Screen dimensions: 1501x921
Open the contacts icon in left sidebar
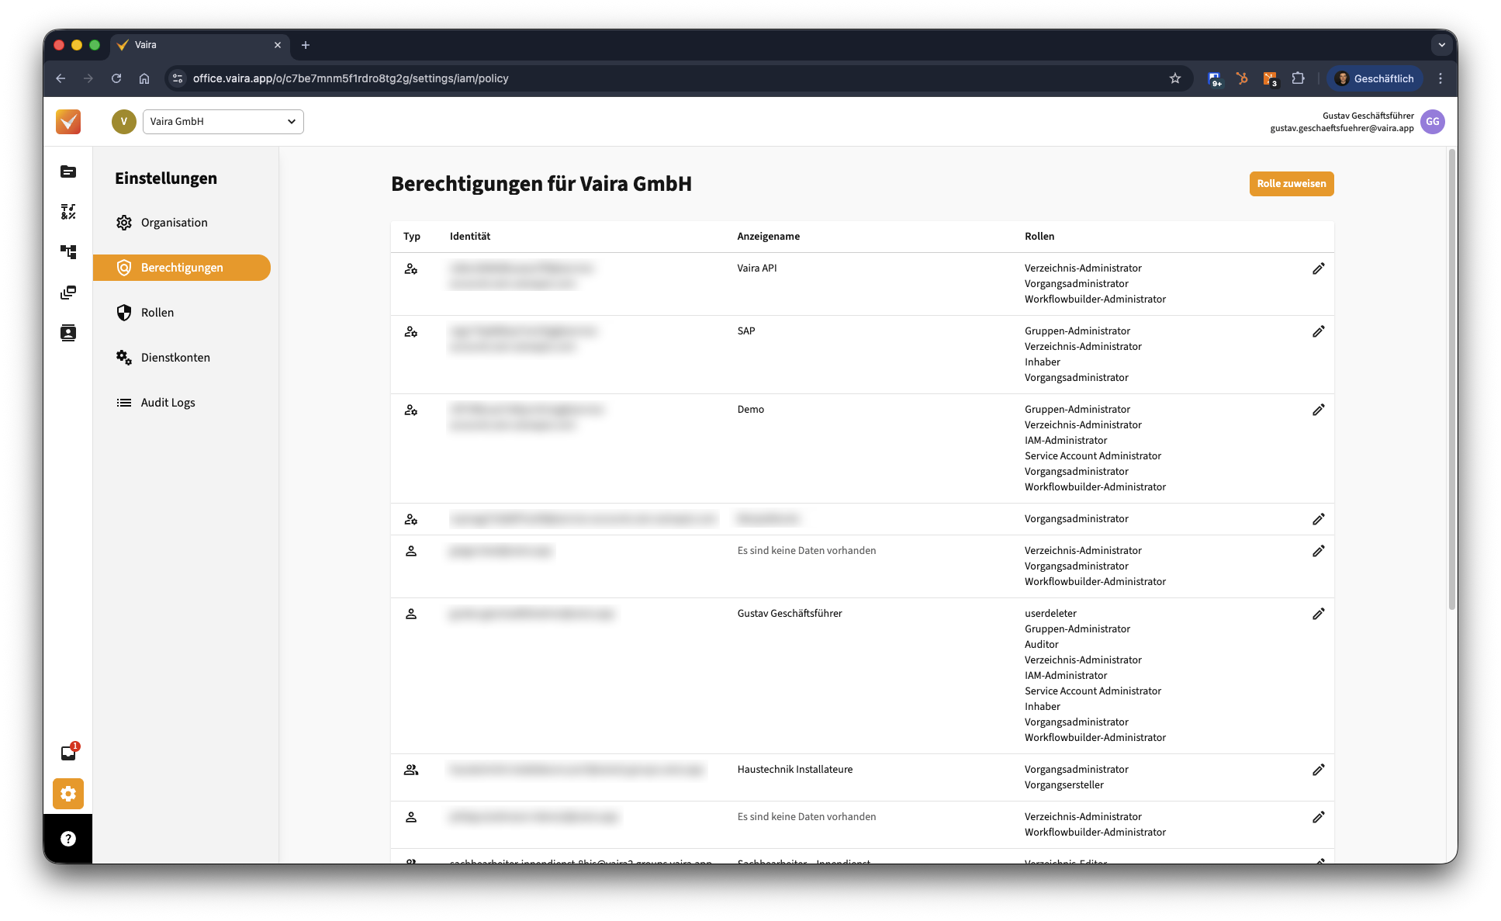(68, 333)
